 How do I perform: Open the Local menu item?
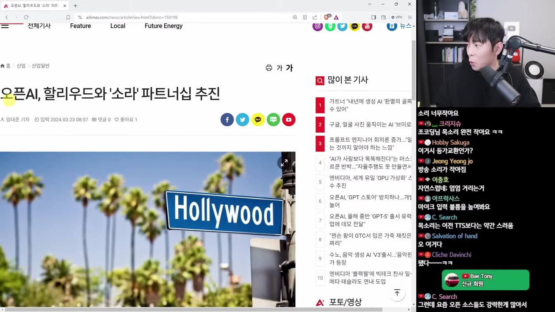[118, 26]
